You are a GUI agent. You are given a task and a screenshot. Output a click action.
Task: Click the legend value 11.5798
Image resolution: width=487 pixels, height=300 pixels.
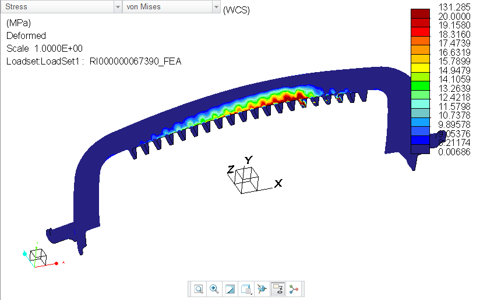pos(454,106)
